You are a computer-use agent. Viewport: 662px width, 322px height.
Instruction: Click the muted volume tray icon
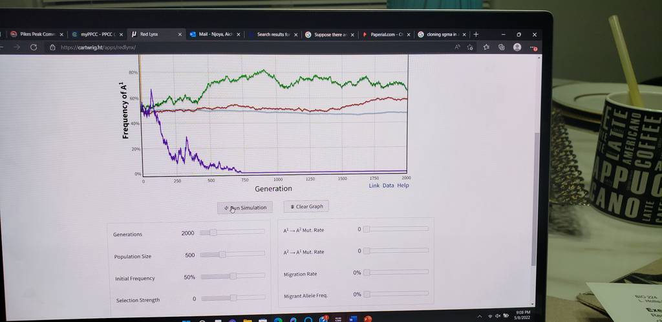pos(497,316)
